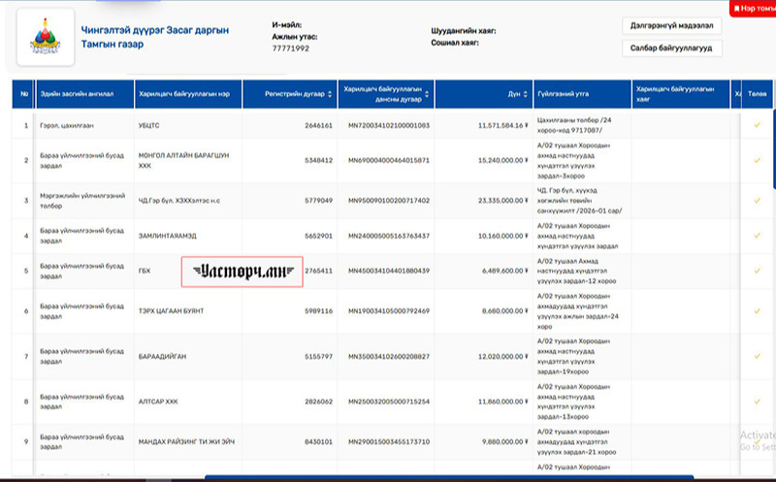Toggle the checkmark for ТЭРХ ЦАГААН БУЯНТ

757,311
